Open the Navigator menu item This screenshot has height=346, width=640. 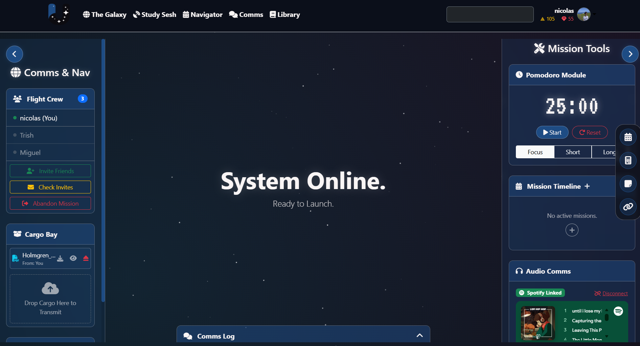(x=203, y=15)
